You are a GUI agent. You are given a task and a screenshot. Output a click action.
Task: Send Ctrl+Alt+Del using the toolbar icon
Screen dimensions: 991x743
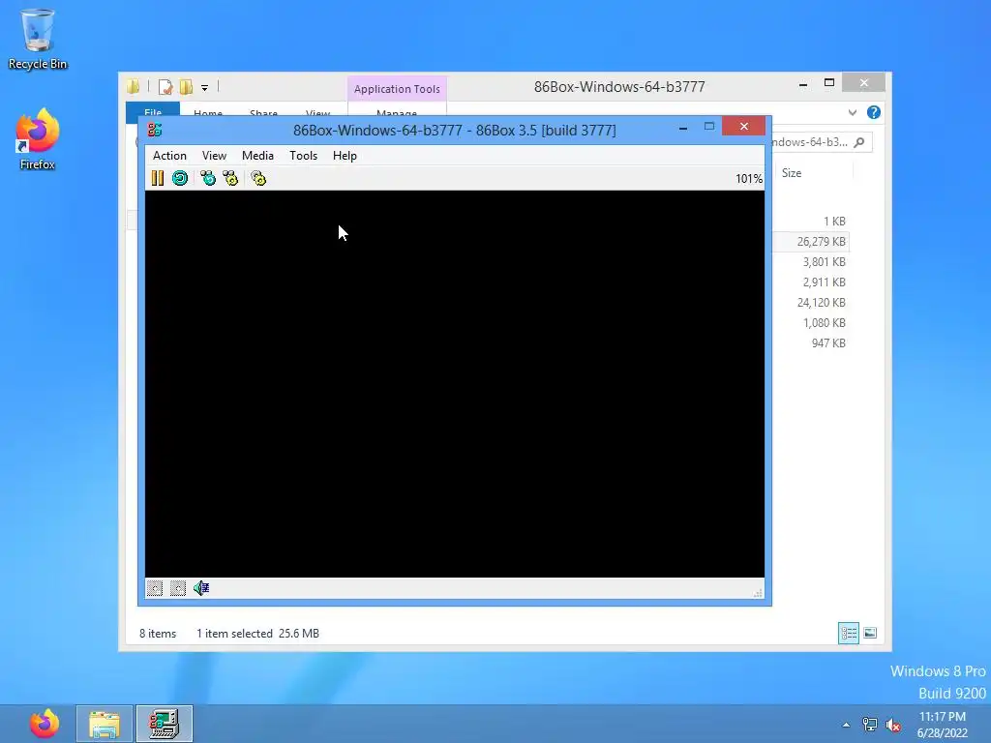[208, 178]
